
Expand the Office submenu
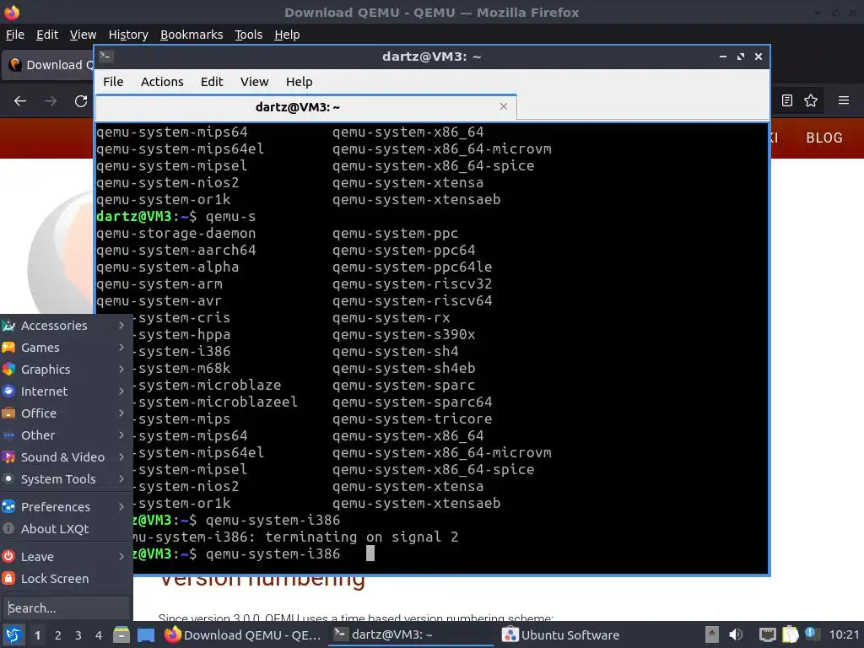point(64,413)
